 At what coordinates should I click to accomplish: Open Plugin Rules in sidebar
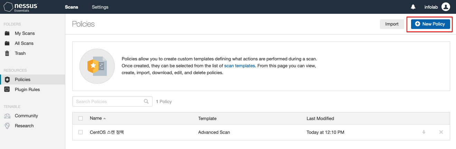[x=27, y=90]
